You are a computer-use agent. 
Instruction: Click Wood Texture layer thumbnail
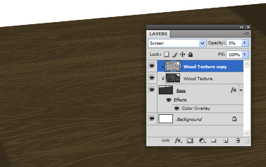173,78
